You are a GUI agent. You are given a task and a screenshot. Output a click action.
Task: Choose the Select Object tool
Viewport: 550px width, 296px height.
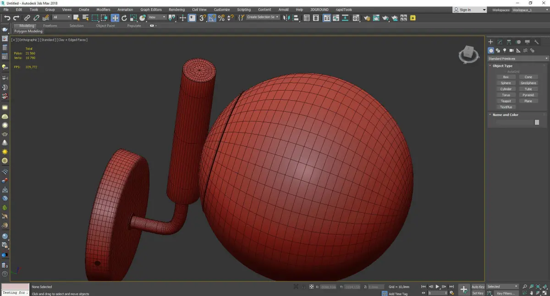click(x=76, y=18)
